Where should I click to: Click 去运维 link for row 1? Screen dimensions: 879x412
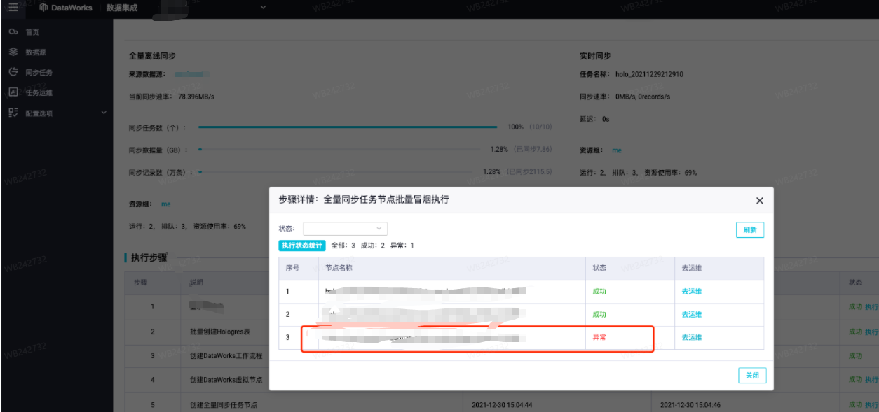pos(692,292)
